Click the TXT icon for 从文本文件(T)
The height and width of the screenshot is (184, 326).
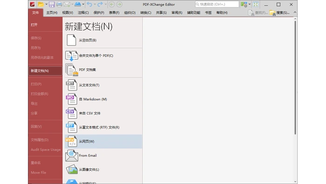coord(72,85)
